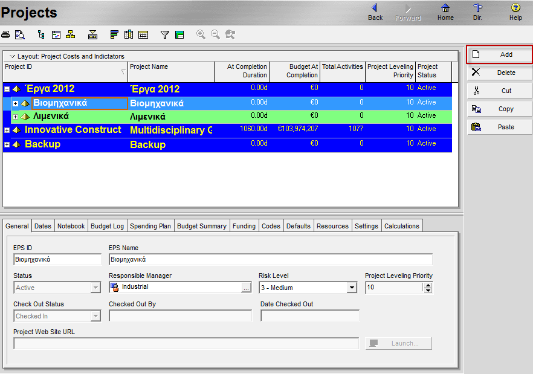
Task: Click the Cut button
Action: coord(499,91)
